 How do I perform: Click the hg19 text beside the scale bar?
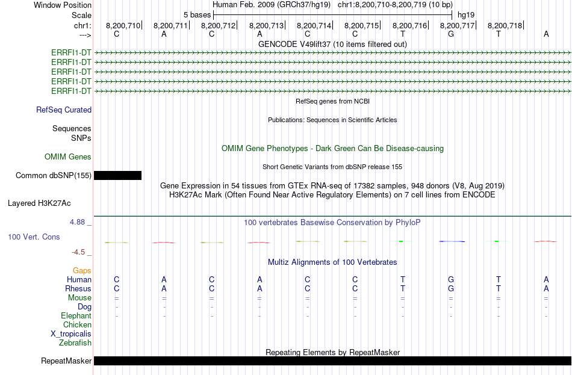[466, 15]
